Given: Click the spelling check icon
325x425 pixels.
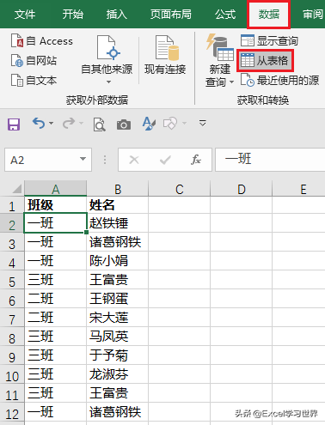Looking at the screenshot, I should click(x=149, y=124).
